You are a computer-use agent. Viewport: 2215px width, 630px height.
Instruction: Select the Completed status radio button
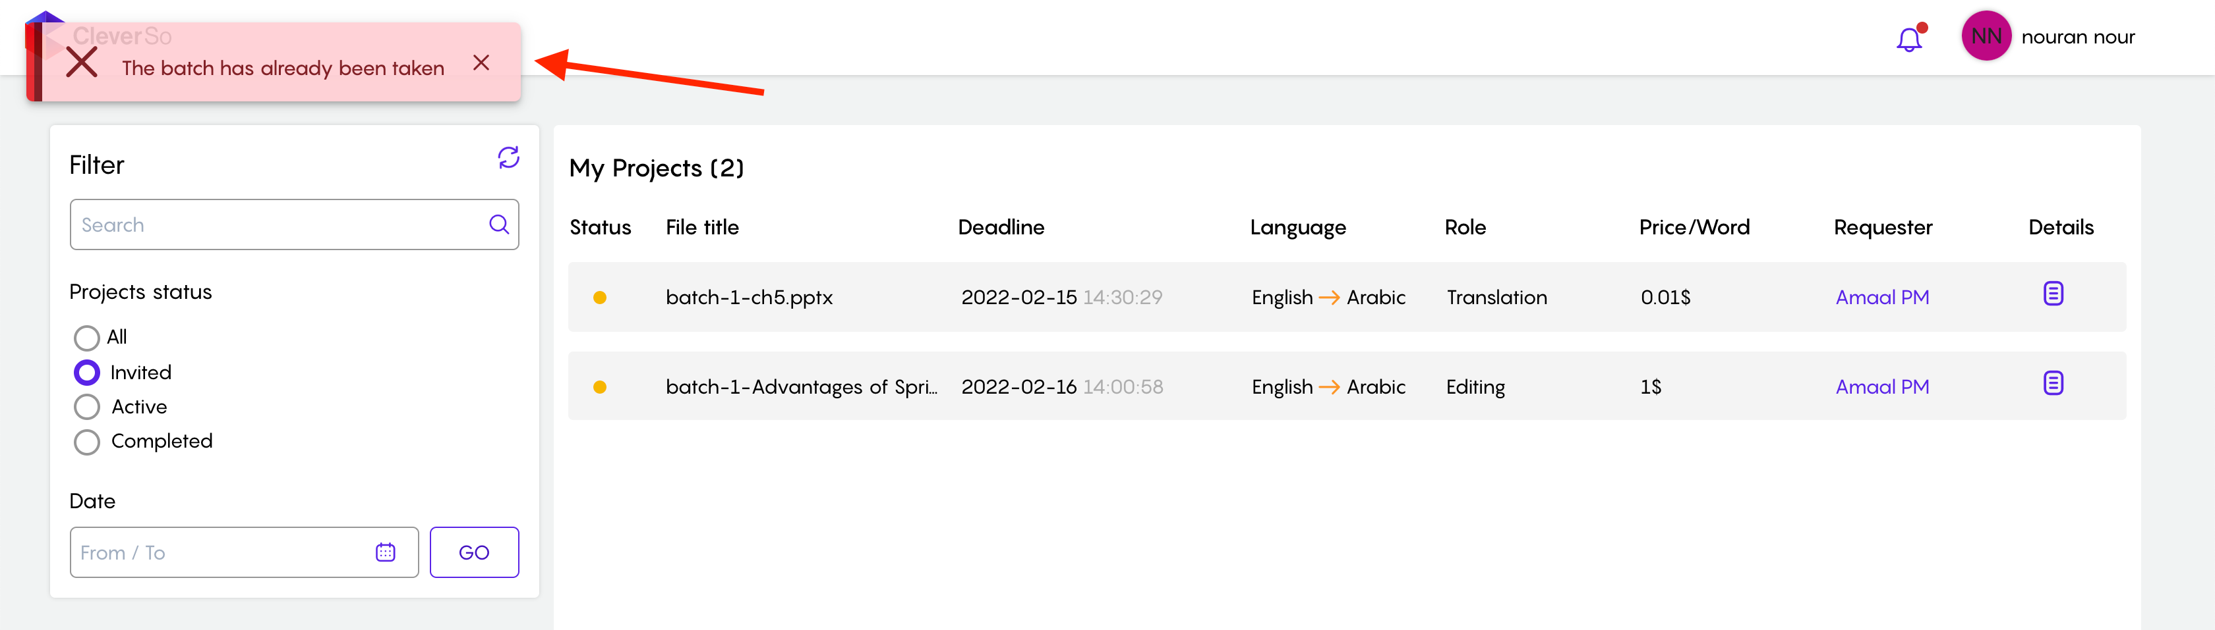coord(87,441)
